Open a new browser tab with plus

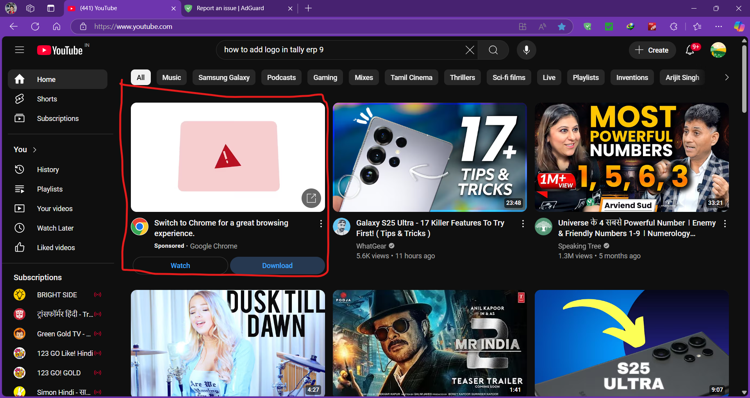click(308, 8)
